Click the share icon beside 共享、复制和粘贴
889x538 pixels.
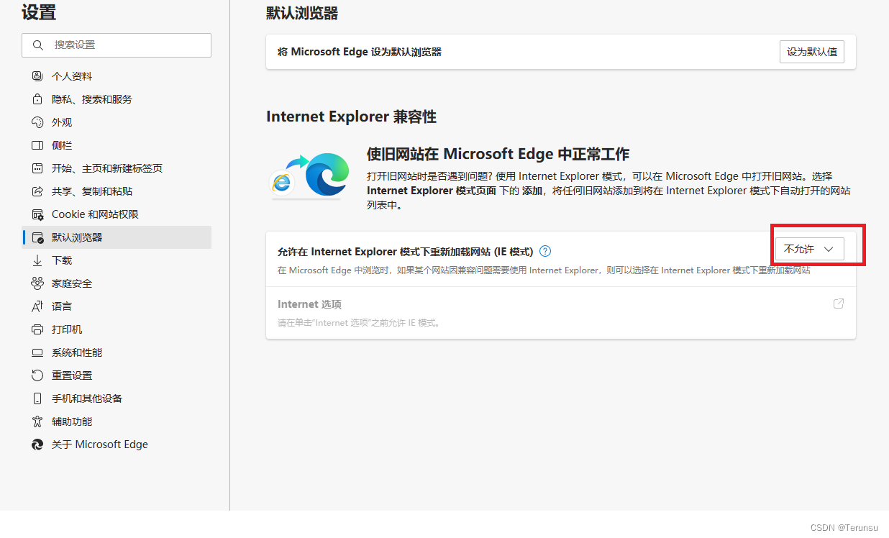[x=37, y=191]
